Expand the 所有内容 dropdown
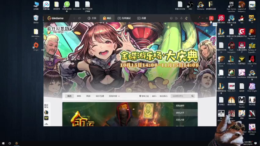The height and width of the screenshot is (146, 260). coord(114,96)
